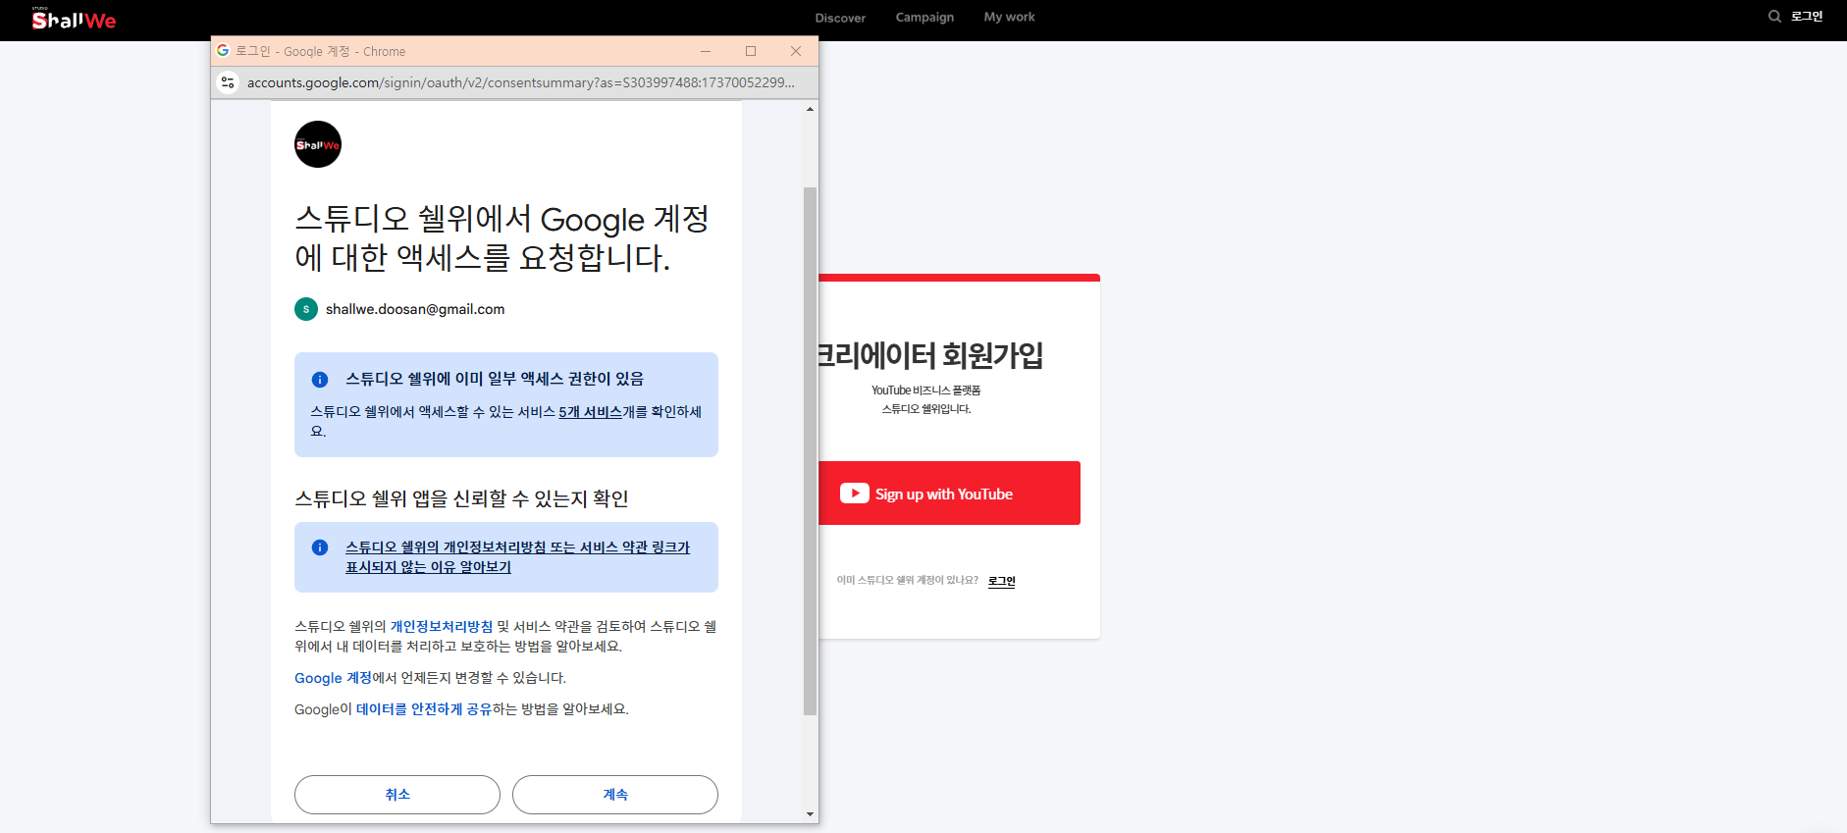
Task: Maximize the Google sign-in popup window
Action: pyautogui.click(x=751, y=51)
